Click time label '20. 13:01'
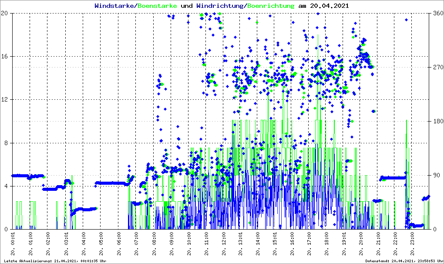444x264 pixels. pos(240,244)
